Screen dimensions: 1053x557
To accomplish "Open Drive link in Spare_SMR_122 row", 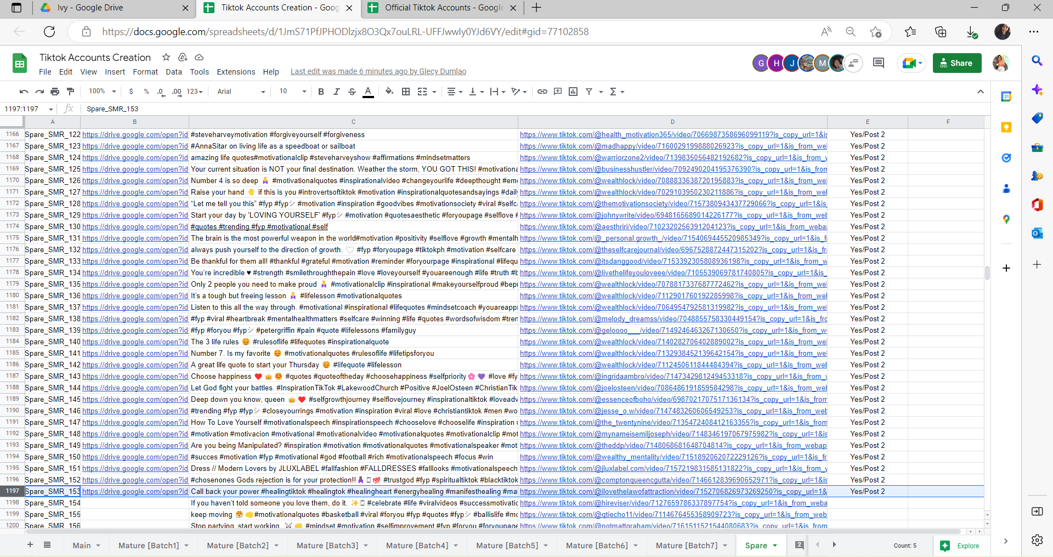I will (135, 134).
